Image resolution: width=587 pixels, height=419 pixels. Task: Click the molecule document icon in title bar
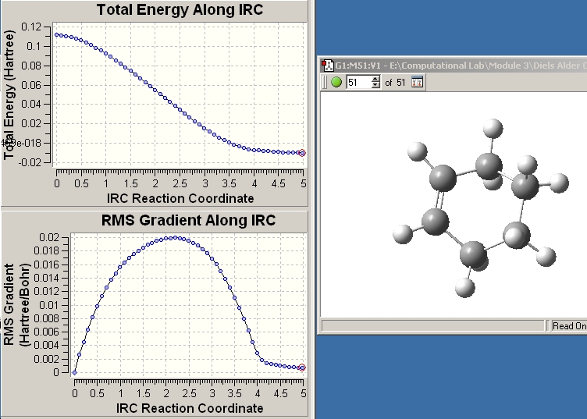(x=328, y=66)
